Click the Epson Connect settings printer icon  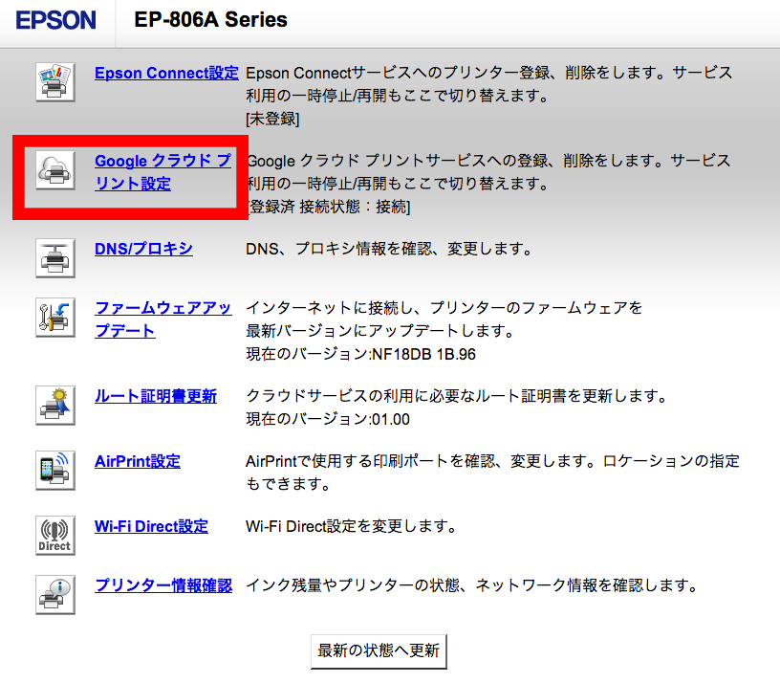point(55,82)
